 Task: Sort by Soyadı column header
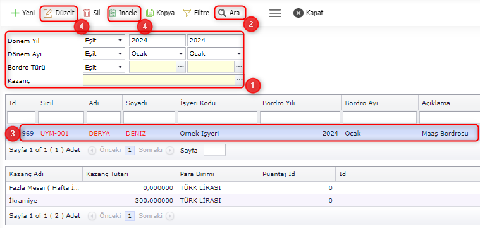149,103
